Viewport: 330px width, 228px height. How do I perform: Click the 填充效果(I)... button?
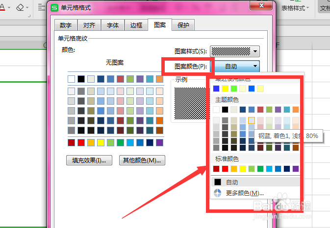[89, 160]
